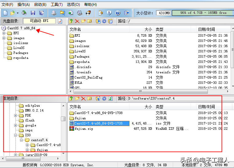Open the 帮助(H) menu
234x168 pixels.
pyautogui.click(x=90, y=5)
